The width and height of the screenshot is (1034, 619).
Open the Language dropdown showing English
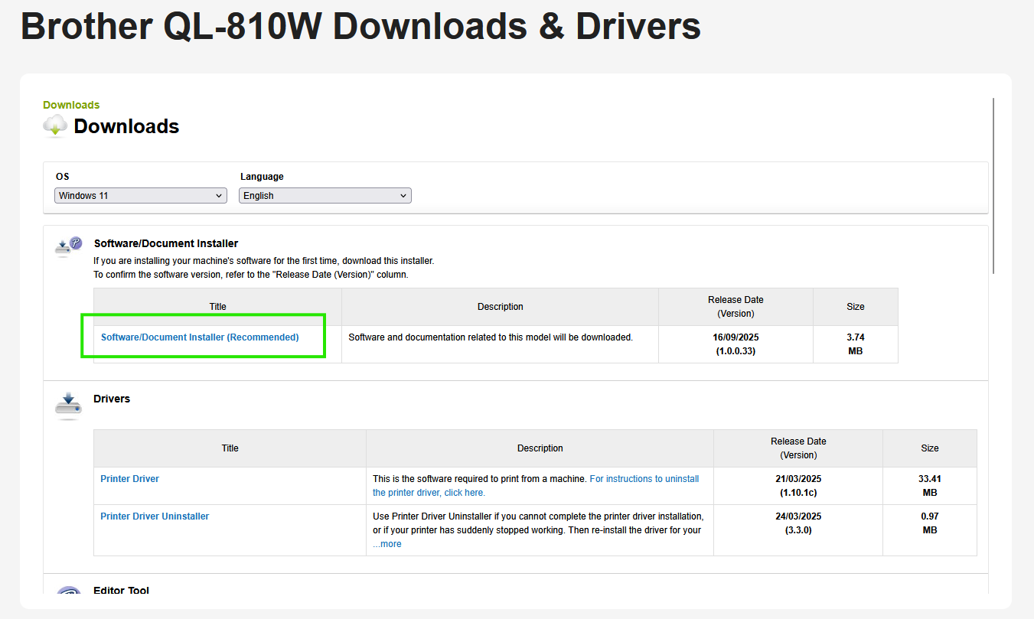pos(325,195)
